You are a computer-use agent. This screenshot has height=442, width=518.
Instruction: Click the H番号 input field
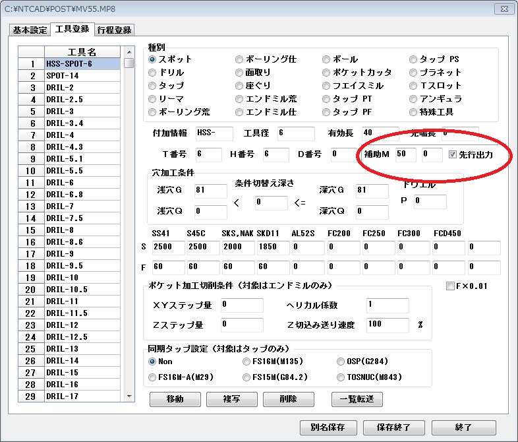(x=276, y=154)
